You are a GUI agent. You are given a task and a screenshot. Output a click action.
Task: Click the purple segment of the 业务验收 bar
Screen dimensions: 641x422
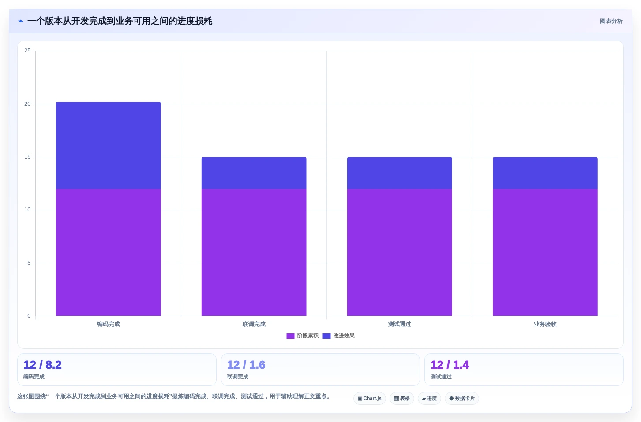coord(545,252)
